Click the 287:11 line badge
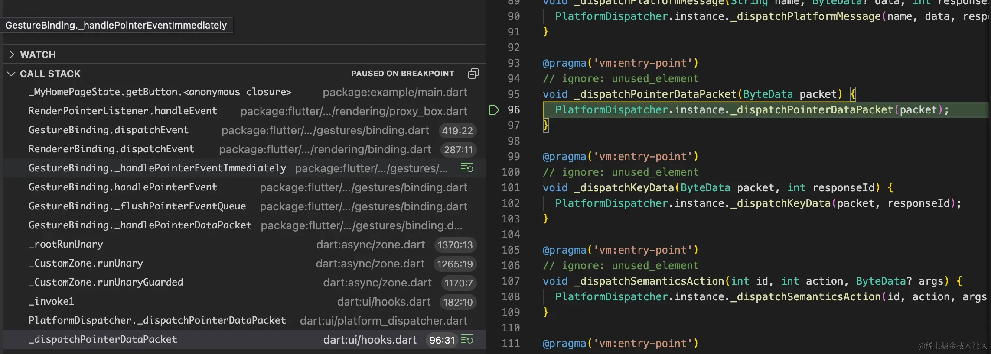Screen dimensions: 991x354 click(458, 150)
